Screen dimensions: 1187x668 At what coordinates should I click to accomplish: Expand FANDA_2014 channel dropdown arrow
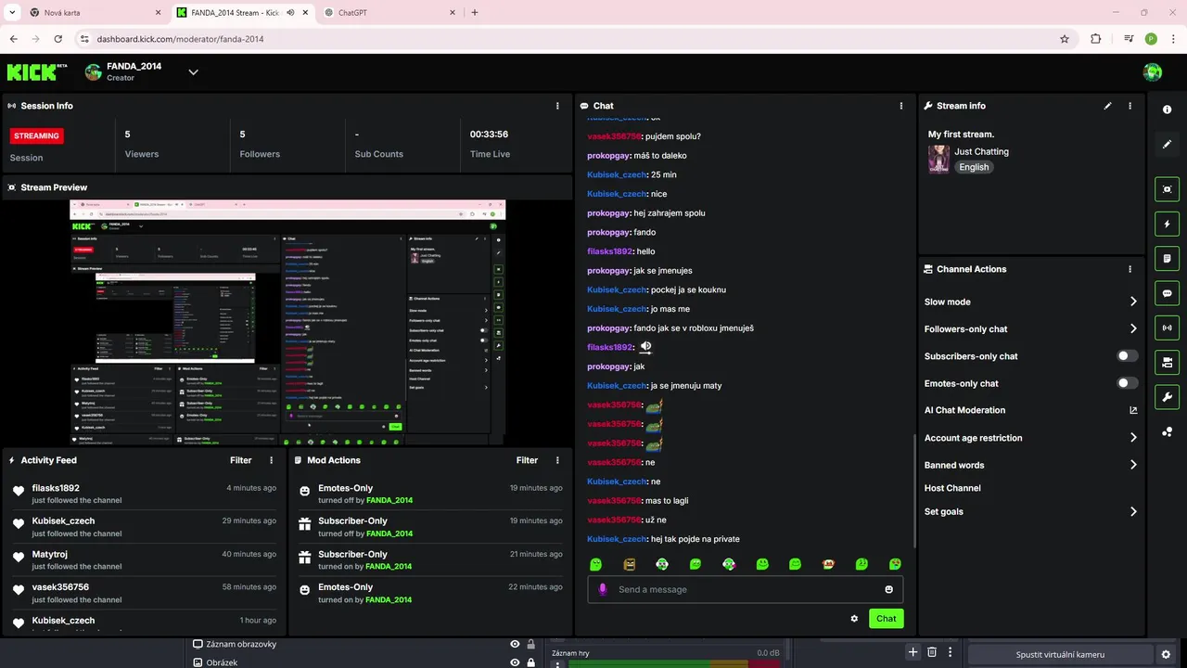193,72
